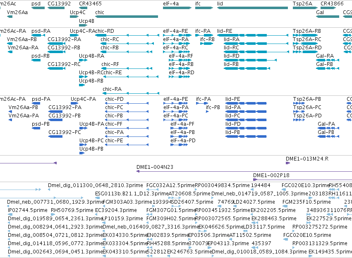
Task: Select protein Ucp4B-PB label
Action: (91, 149)
